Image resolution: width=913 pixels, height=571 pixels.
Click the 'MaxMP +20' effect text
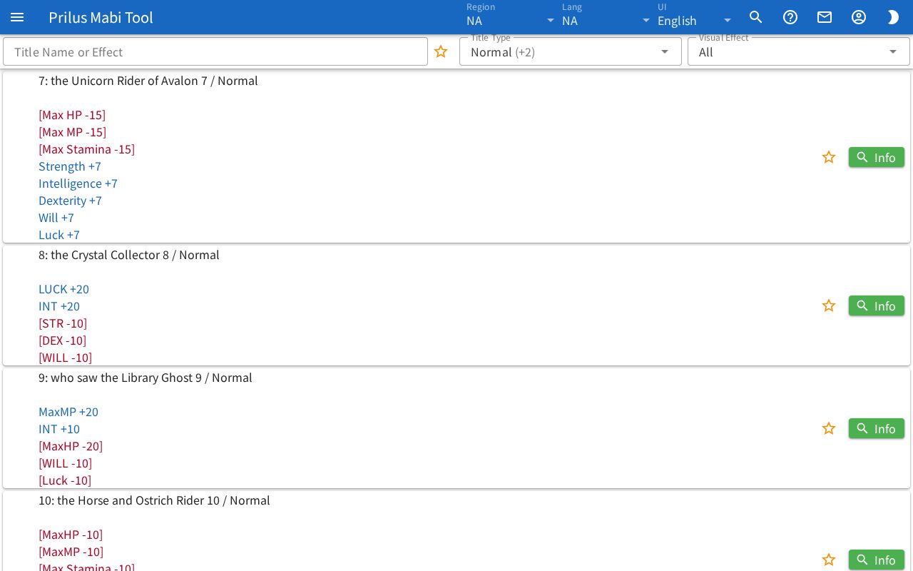pos(68,412)
